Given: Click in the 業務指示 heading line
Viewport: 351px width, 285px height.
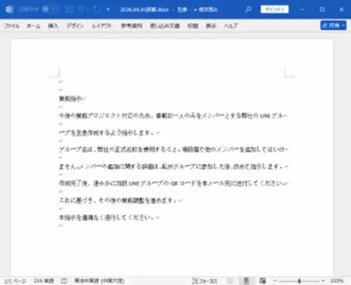Looking at the screenshot, I should coord(70,99).
